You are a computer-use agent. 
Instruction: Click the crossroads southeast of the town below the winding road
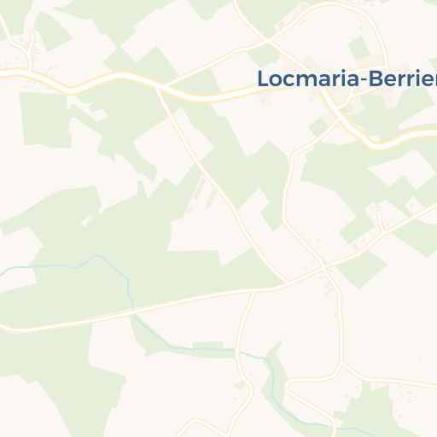323,267
